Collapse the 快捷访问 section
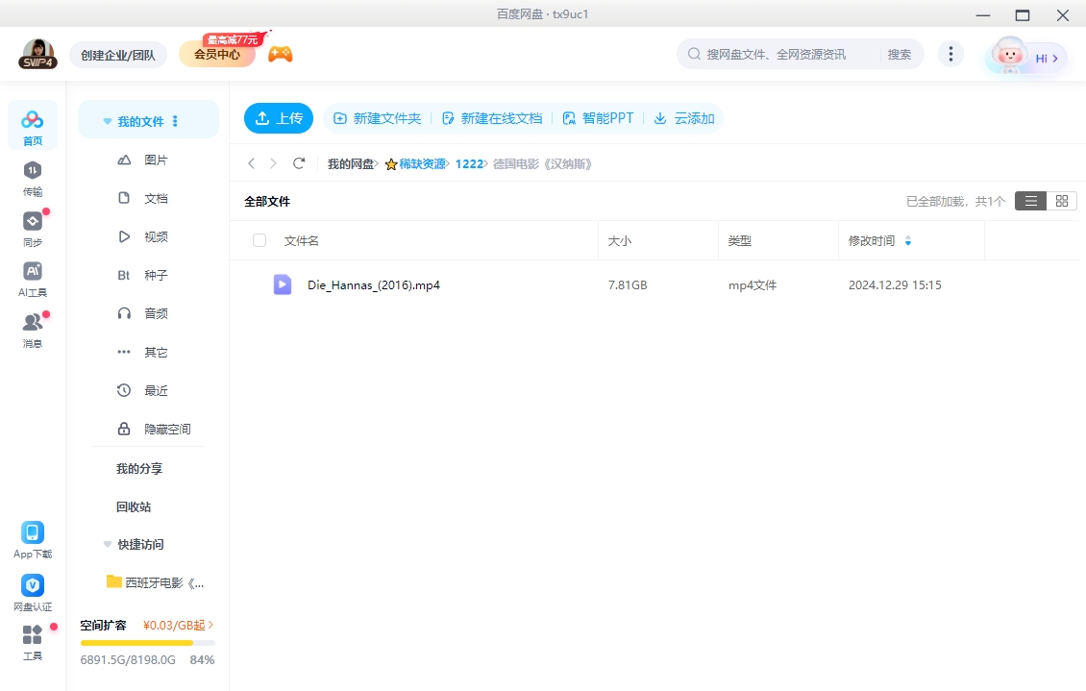 point(107,544)
